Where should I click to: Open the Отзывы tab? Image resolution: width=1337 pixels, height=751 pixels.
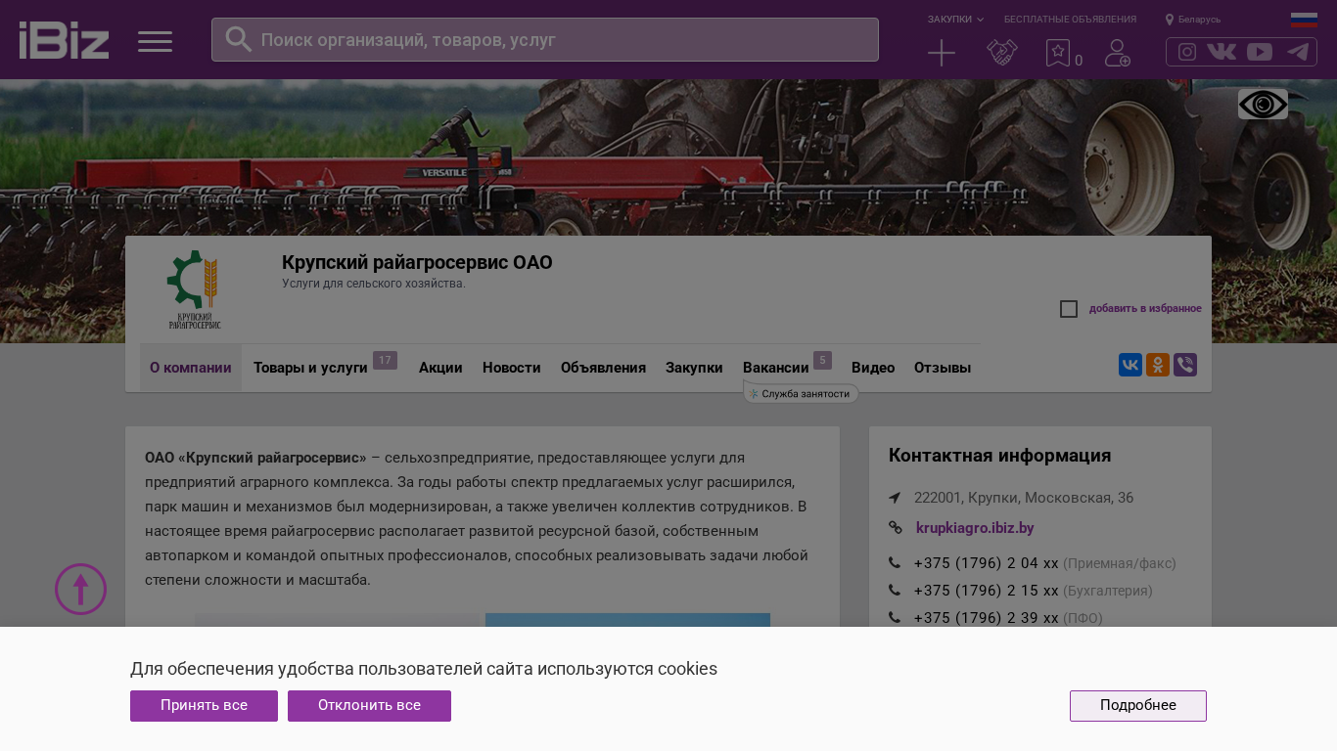[x=943, y=368]
